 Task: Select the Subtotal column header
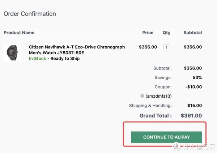click(x=192, y=33)
